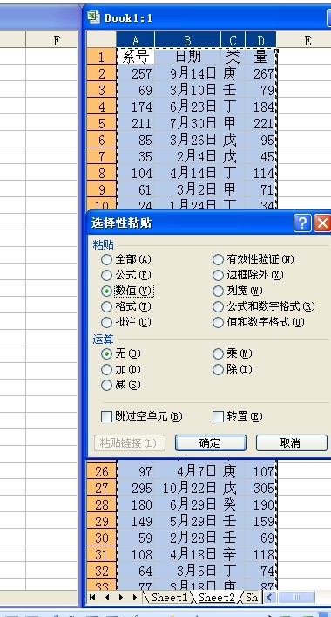Open help with the dialog's ? button
This screenshot has width=331, height=617.
point(302,223)
